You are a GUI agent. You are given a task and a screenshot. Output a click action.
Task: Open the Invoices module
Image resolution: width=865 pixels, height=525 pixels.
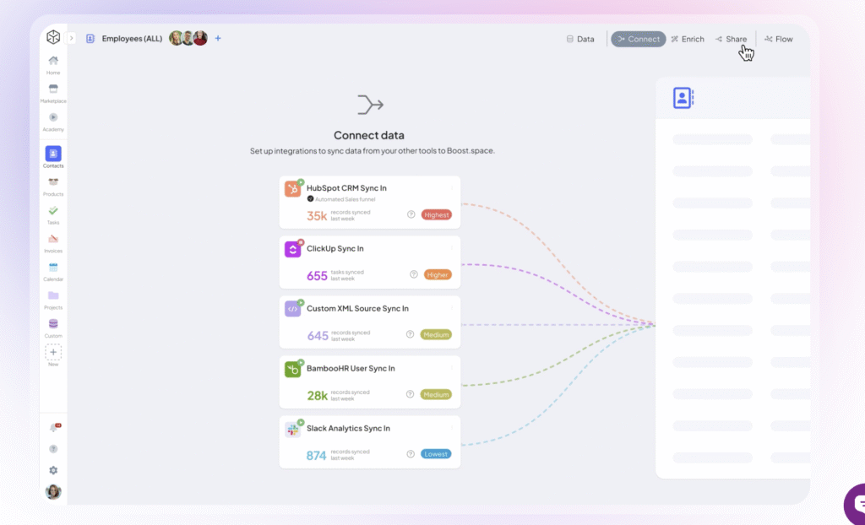coord(53,239)
